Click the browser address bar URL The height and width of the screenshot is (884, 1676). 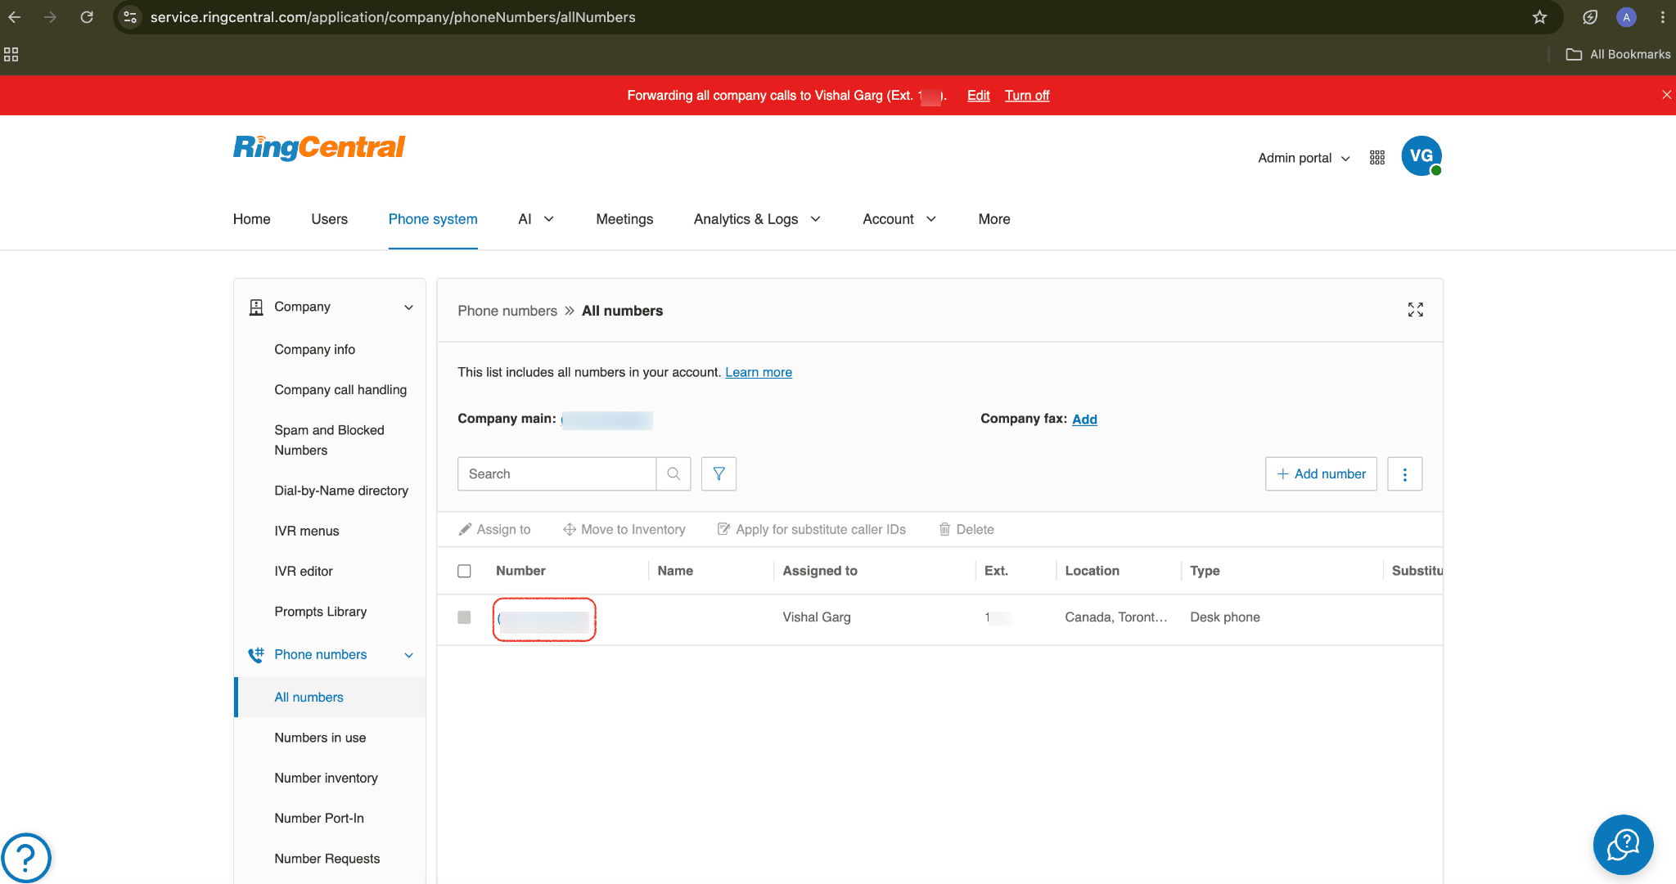click(393, 17)
